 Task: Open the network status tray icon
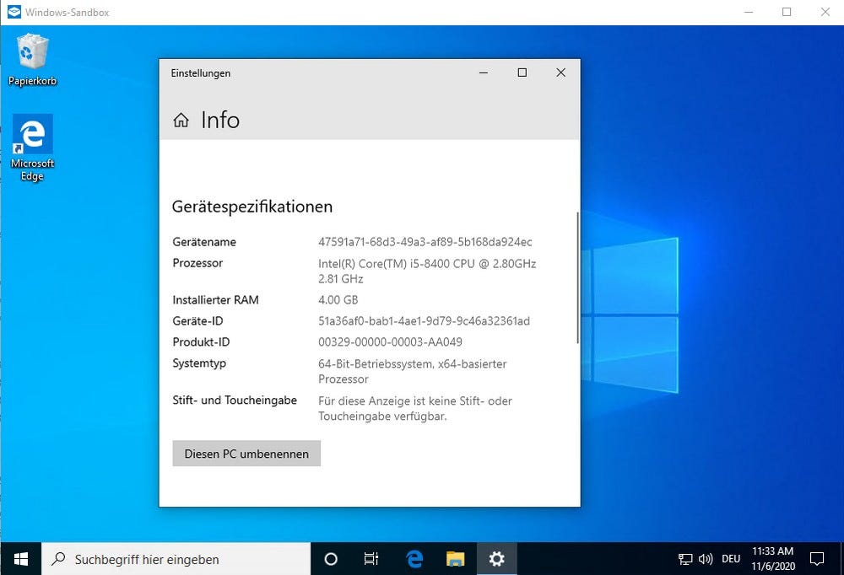(x=685, y=559)
